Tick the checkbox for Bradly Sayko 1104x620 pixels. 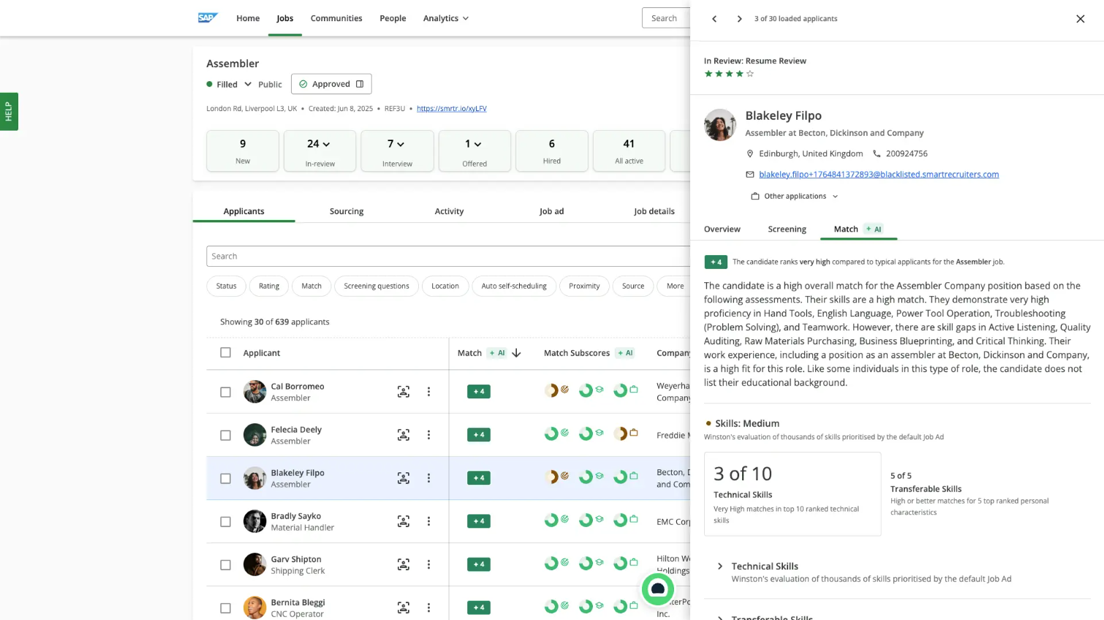click(225, 521)
